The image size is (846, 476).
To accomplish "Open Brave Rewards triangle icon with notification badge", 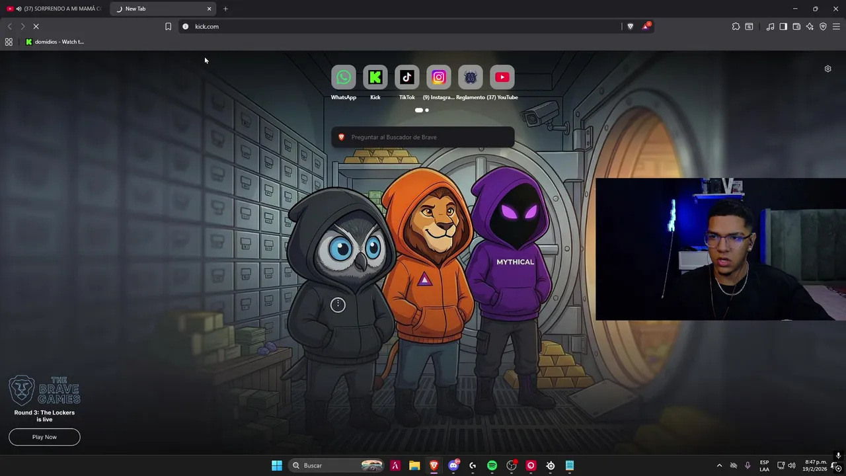I will [646, 26].
